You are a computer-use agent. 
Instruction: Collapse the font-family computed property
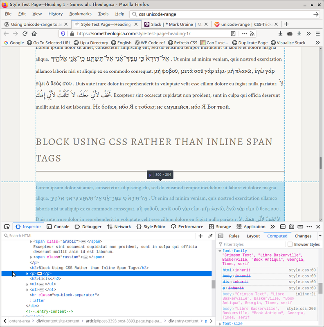coord(220,251)
